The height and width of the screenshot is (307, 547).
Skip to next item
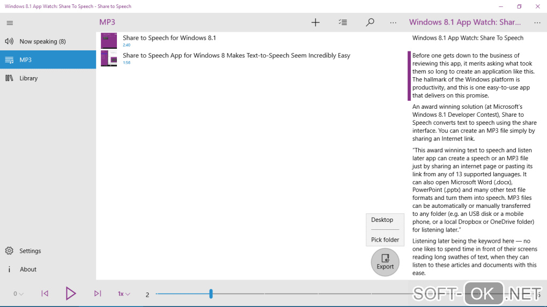point(98,294)
